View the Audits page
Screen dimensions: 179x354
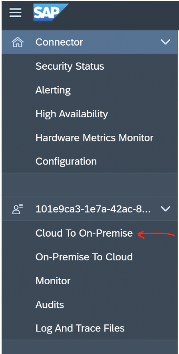pyautogui.click(x=50, y=305)
